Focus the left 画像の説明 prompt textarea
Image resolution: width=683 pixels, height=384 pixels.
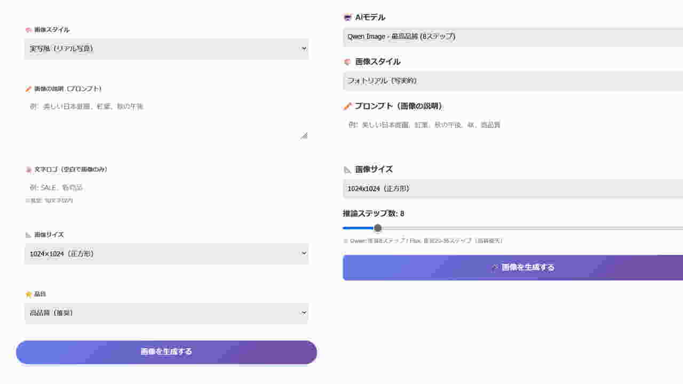pos(166,119)
